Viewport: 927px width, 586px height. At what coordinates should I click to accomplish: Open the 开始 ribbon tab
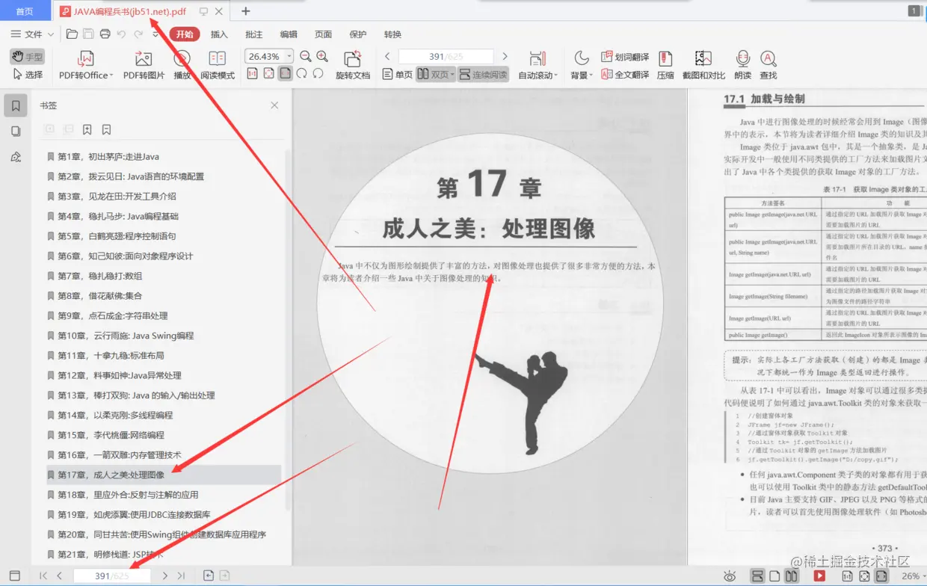tap(185, 34)
